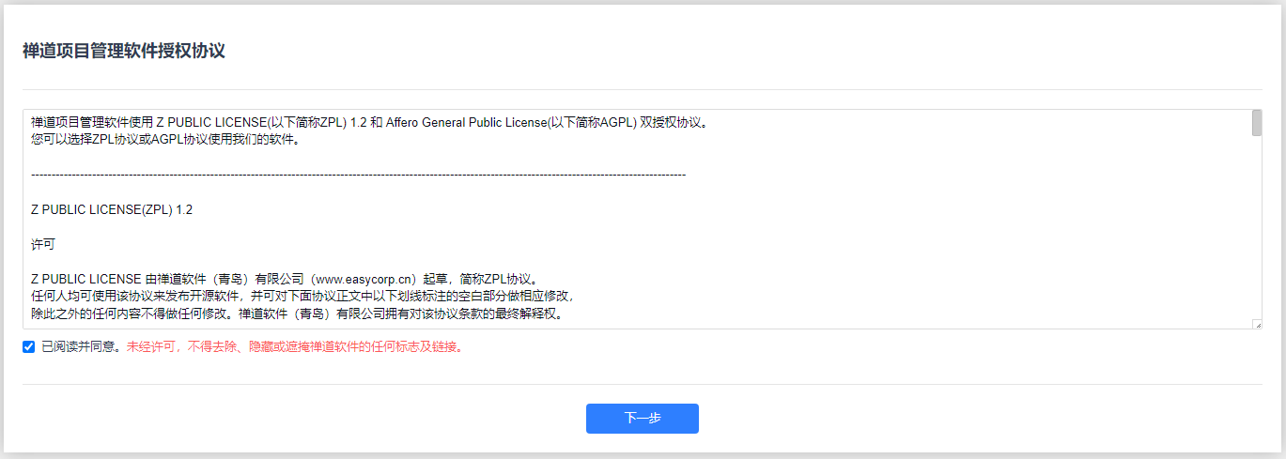Click the scrollbar track below the thumb

point(1256,227)
